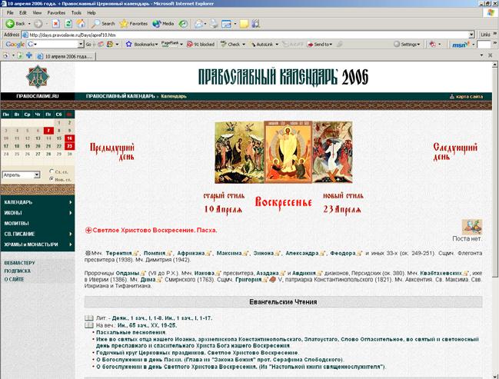Click icon next to Терентия name
This screenshot has width=499, height=379.
[135, 253]
